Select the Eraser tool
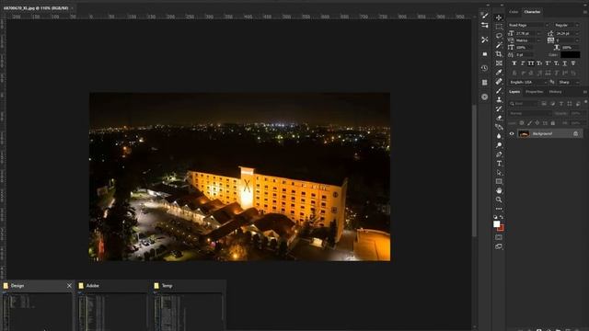589x331 pixels. tap(499, 118)
